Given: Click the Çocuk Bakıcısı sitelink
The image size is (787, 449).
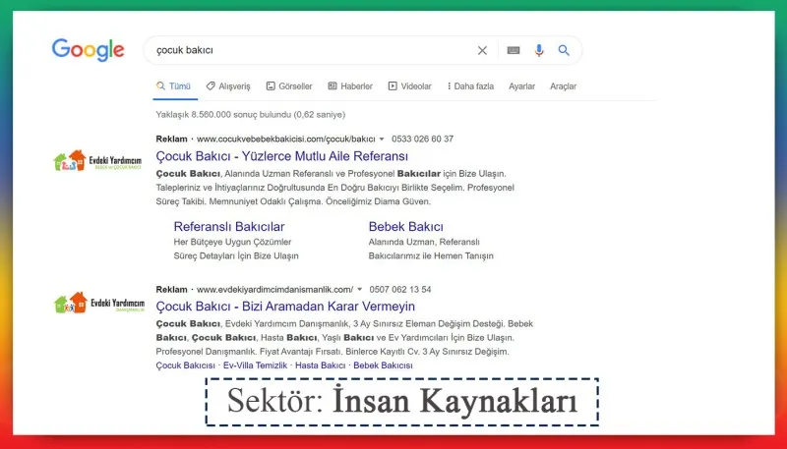Looking at the screenshot, I should [186, 365].
